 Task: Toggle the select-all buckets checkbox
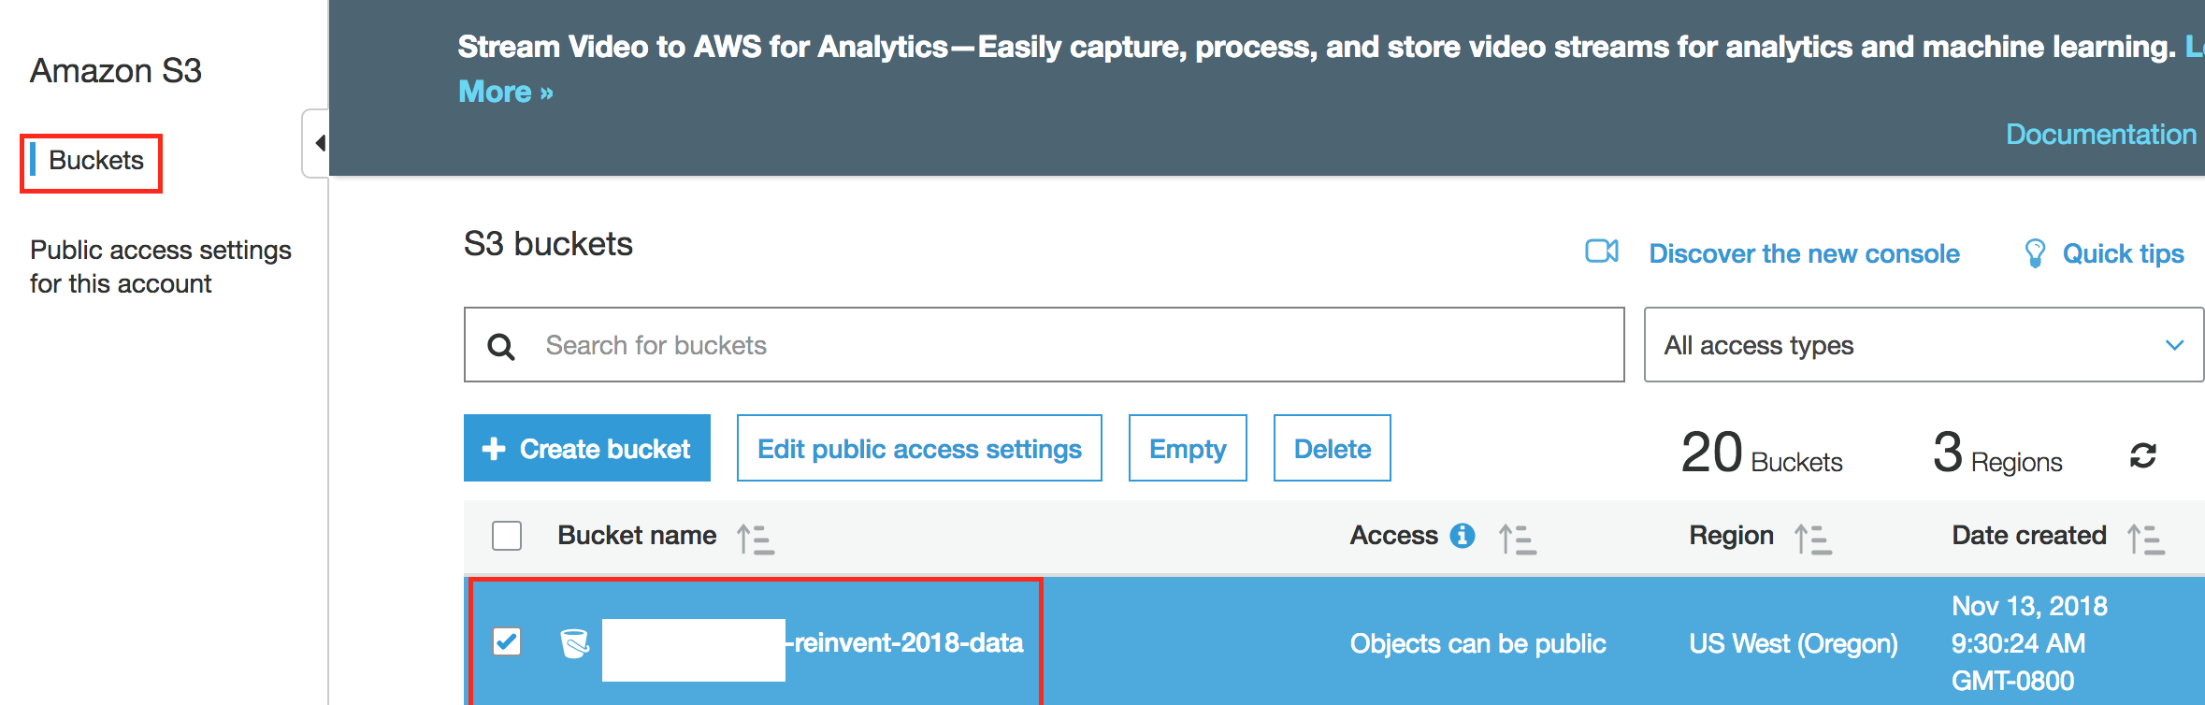coord(507,536)
